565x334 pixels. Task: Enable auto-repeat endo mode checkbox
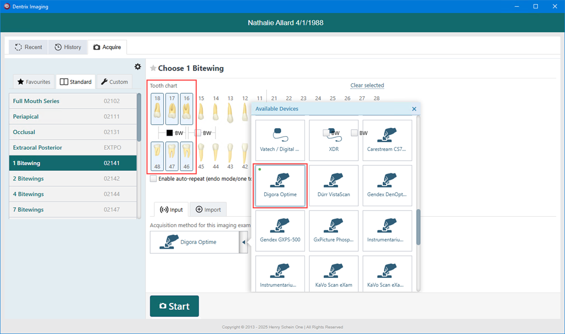pyautogui.click(x=153, y=179)
